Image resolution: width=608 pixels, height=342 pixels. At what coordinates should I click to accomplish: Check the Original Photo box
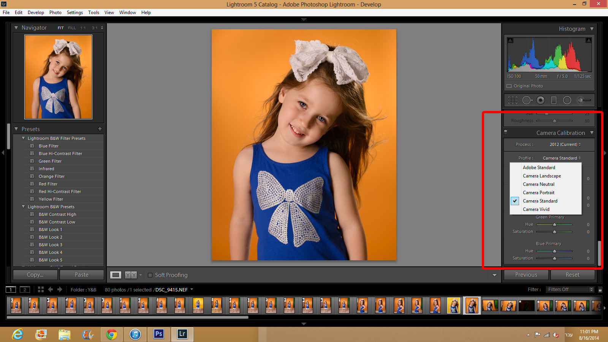click(509, 86)
